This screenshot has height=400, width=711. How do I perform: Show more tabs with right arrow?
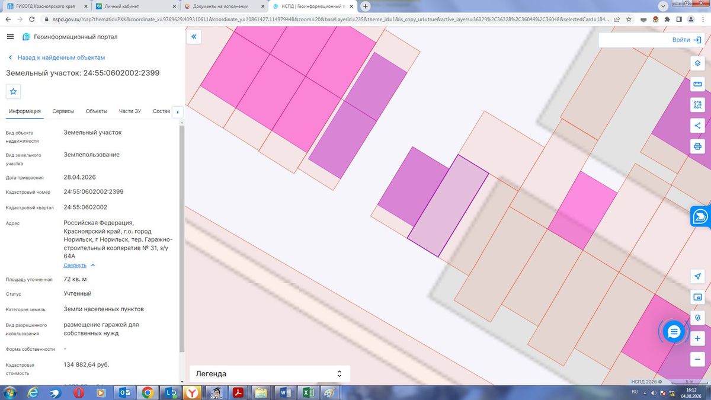click(178, 111)
